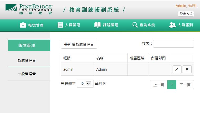This screenshot has height=113, width=200.
Task: Click the list icon for 人員管理
Action: (x=60, y=25)
